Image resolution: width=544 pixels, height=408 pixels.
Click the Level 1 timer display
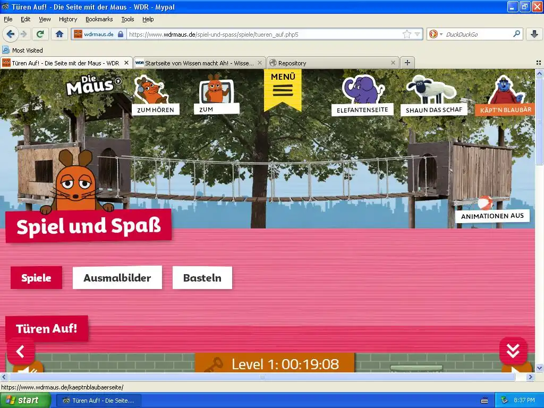(x=275, y=363)
